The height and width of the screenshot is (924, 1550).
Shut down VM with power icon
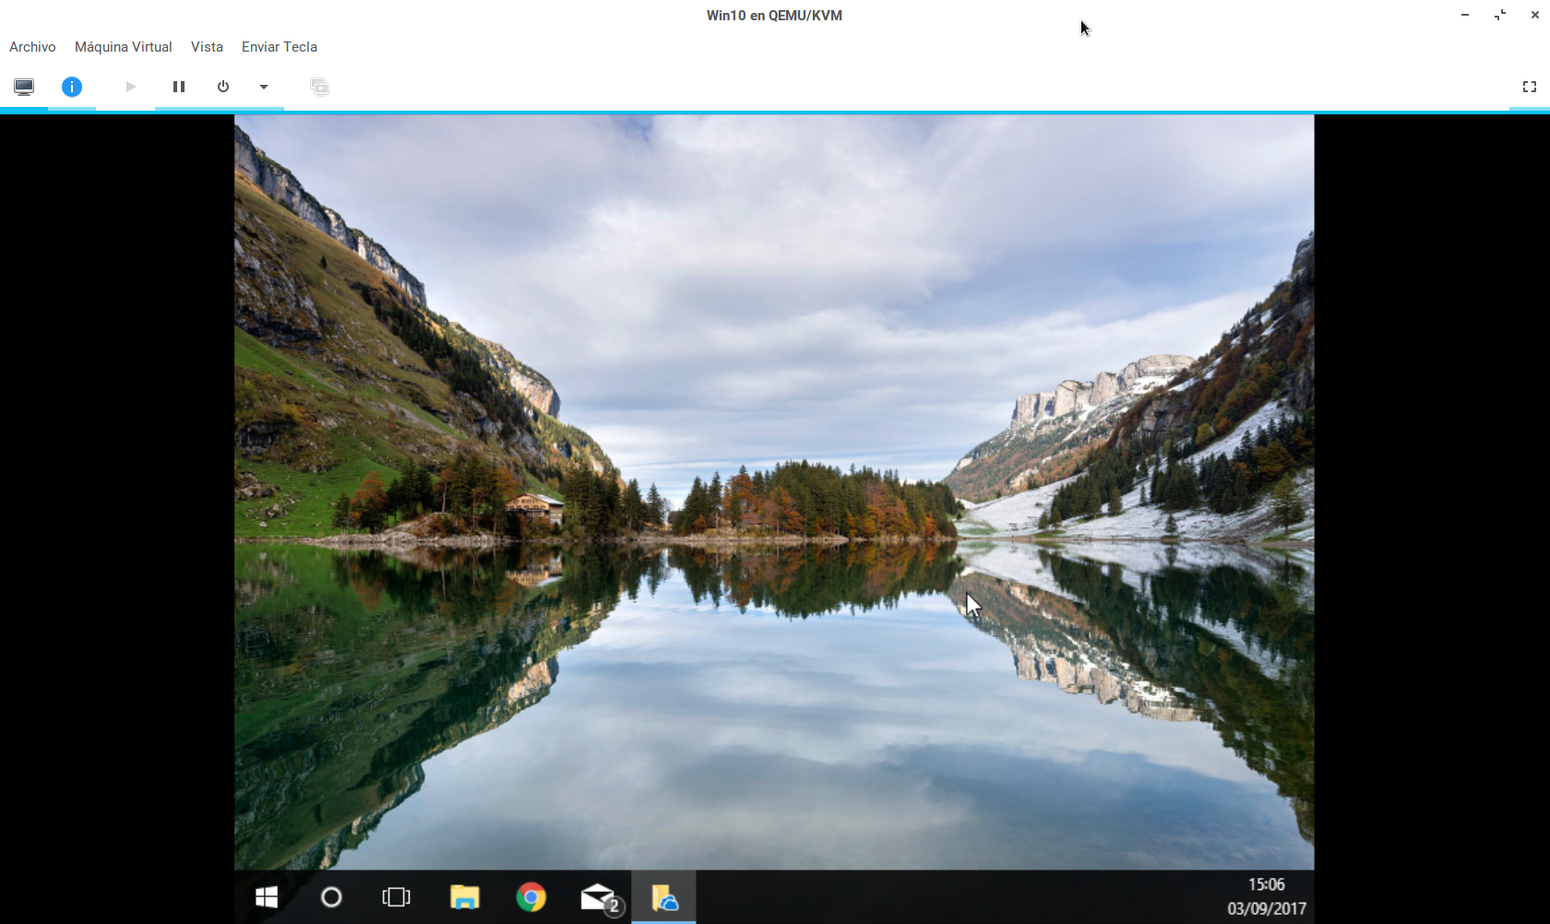pyautogui.click(x=223, y=87)
